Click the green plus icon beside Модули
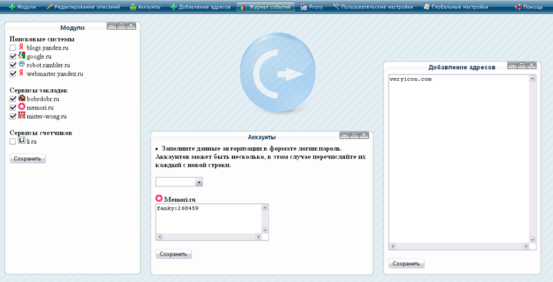This screenshot has height=282, width=553. tap(12, 7)
